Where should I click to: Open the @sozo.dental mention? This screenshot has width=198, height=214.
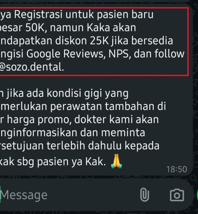coord(31,67)
